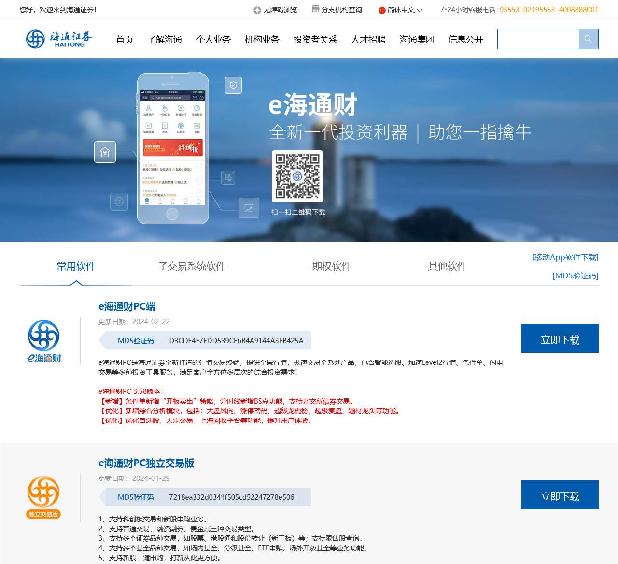This screenshot has height=564, width=618.
Task: Click the MD5验证码 label in 独立交易版 row
Action: click(x=136, y=497)
